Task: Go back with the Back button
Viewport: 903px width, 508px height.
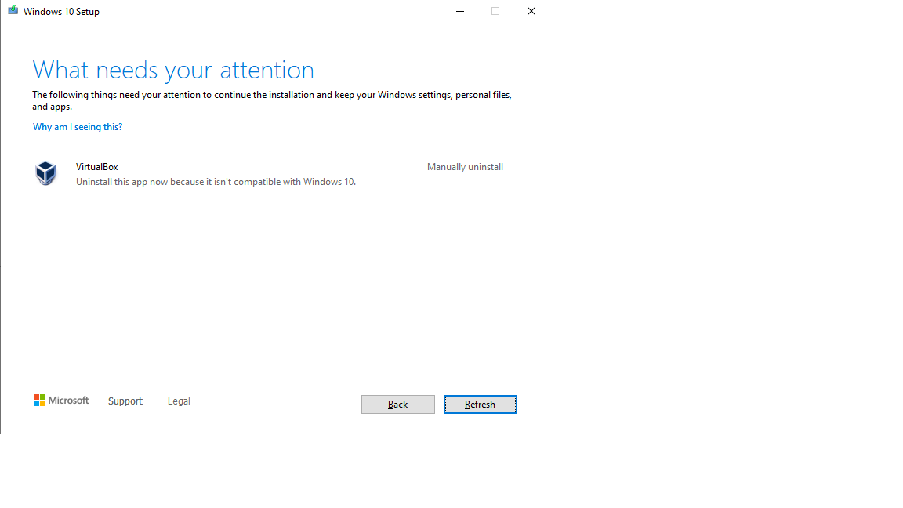Action: pyautogui.click(x=398, y=405)
